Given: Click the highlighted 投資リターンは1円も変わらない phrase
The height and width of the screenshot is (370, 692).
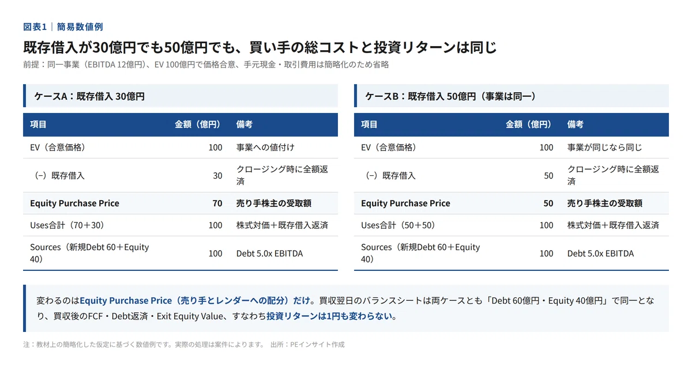Looking at the screenshot, I should point(329,316).
